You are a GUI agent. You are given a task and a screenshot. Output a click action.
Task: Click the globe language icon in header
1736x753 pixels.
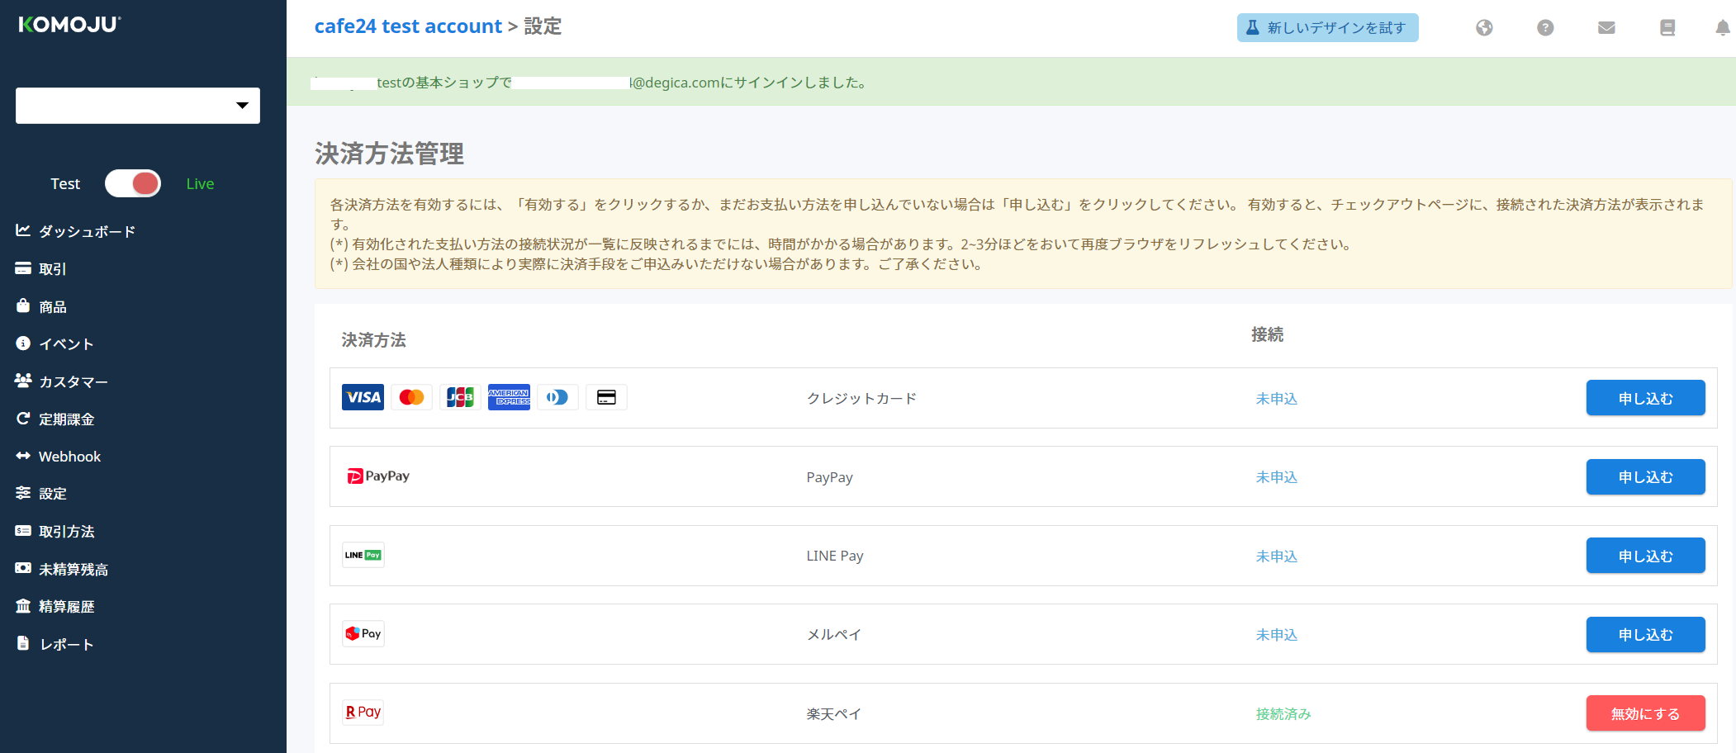click(x=1484, y=28)
